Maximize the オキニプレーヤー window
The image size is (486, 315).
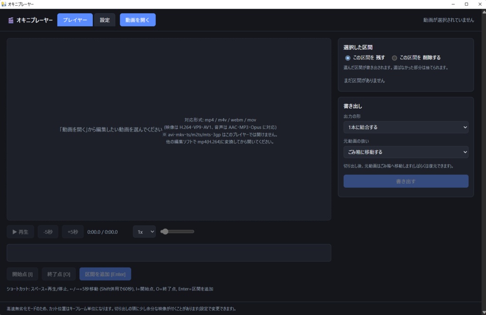click(467, 4)
